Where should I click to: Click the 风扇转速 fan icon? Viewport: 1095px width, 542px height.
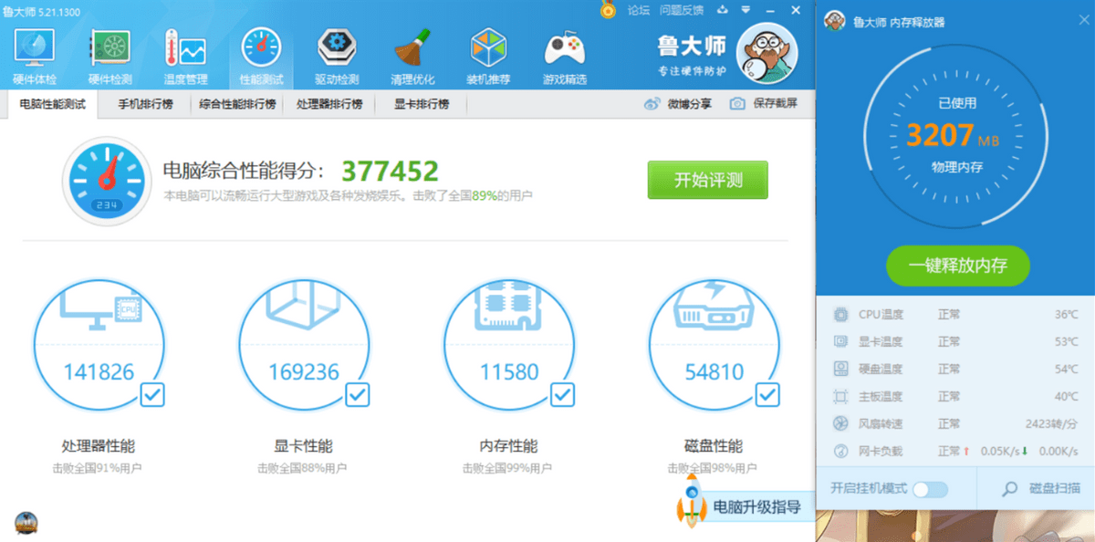(840, 424)
